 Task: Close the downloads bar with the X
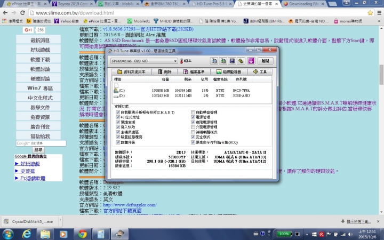point(378,221)
